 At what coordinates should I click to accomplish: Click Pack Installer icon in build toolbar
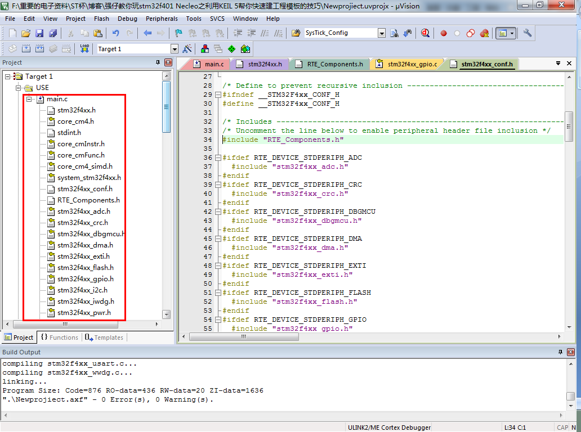245,49
